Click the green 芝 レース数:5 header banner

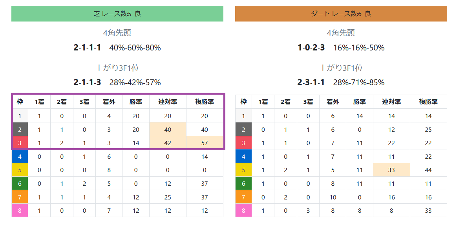pyautogui.click(x=117, y=14)
